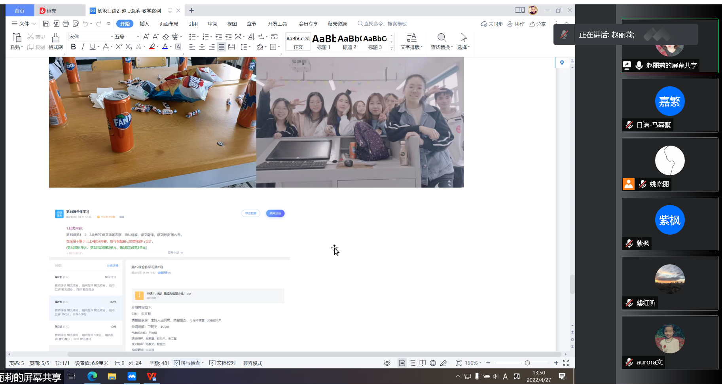This screenshot has height=385, width=722.
Task: Toggle Italic formatting
Action: (x=83, y=47)
